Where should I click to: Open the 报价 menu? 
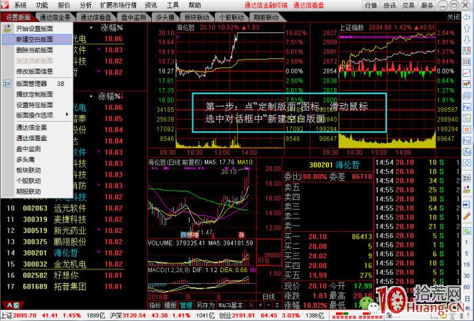(64, 5)
